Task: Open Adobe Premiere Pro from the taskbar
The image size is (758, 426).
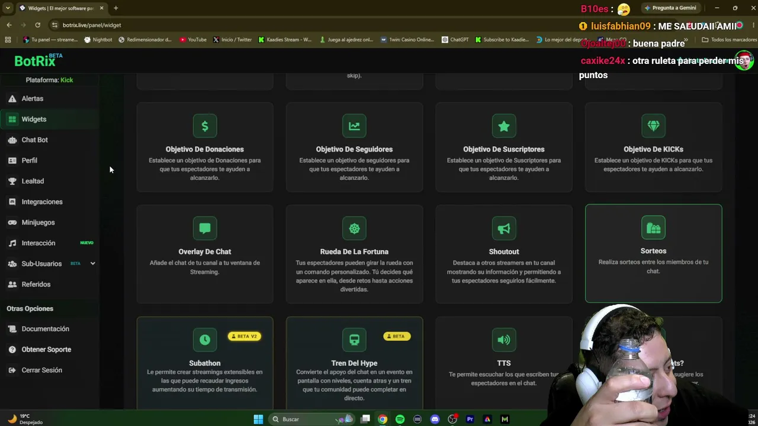Action: (470, 419)
